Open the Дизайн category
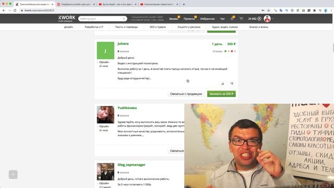This screenshot has height=188, width=334. point(68,27)
